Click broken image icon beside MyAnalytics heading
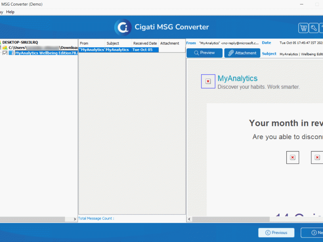This screenshot has height=242, width=323. pyautogui.click(x=208, y=81)
